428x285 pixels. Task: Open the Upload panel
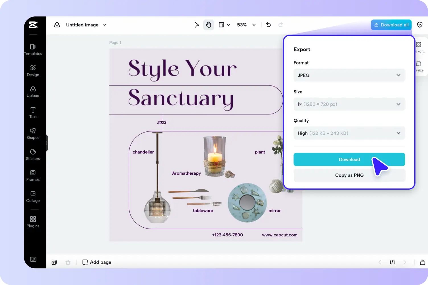33,91
